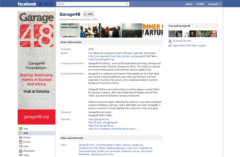Open Eventivous in Likes

pos(131,148)
